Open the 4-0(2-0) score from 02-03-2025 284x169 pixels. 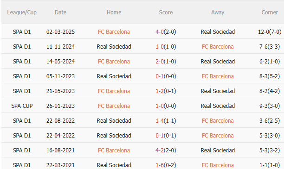click(x=166, y=32)
